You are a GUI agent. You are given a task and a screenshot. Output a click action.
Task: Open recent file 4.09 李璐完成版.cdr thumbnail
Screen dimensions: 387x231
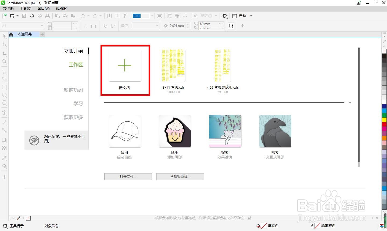click(x=223, y=65)
